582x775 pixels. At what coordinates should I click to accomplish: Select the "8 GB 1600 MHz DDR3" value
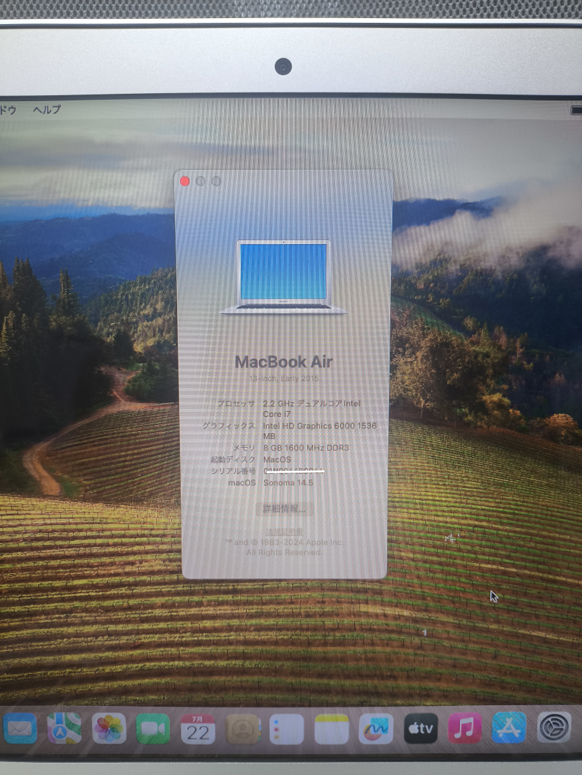click(x=306, y=448)
